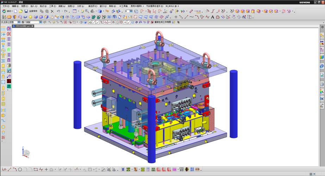The height and width of the screenshot is (176, 325).
Task: Click the traffic-light icon in bottom toolbar
Action: 187,169
